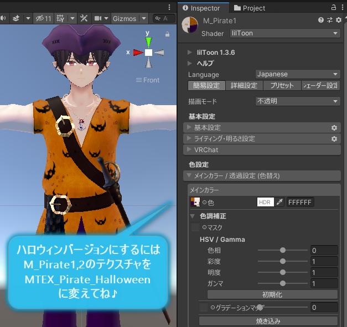The width and height of the screenshot is (347, 327).
Task: Select 詳細設定 tab
Action: tap(244, 85)
